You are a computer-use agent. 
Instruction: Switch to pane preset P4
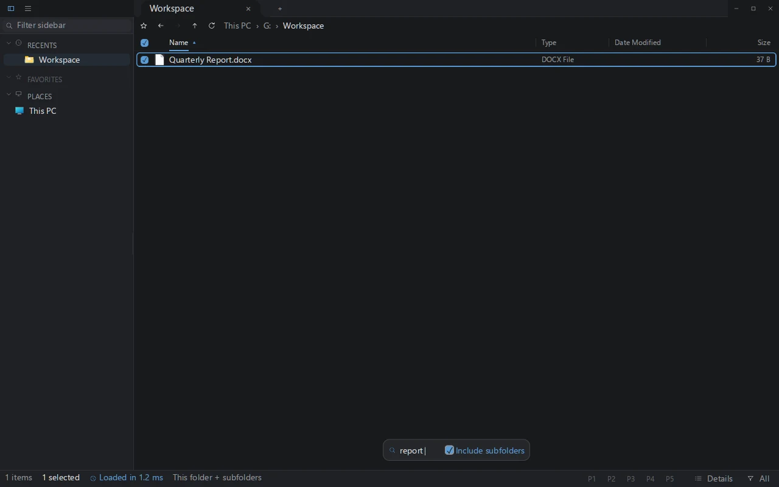pos(650,478)
